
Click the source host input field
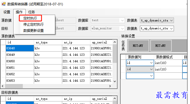(65, 20)
